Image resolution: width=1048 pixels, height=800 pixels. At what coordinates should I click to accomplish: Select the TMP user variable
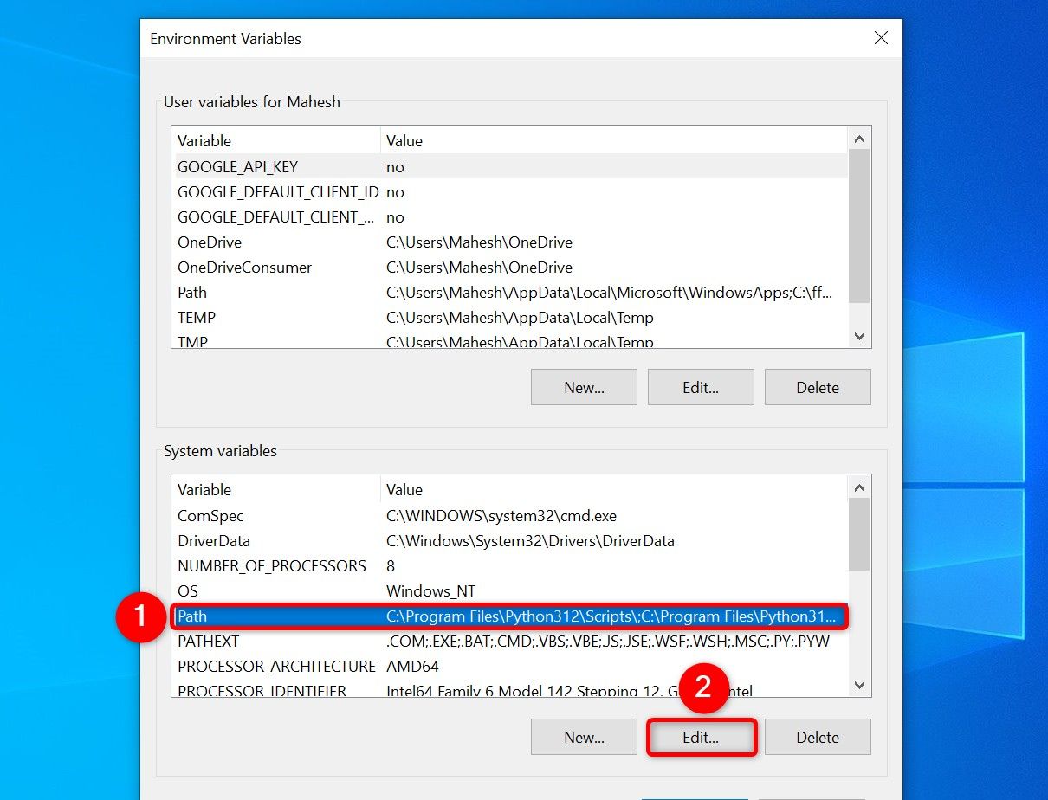point(510,340)
